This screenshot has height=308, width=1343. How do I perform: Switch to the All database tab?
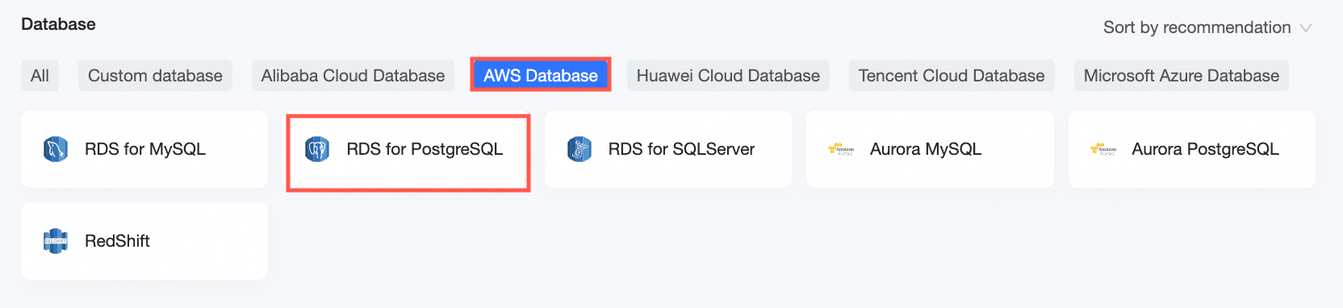click(40, 76)
